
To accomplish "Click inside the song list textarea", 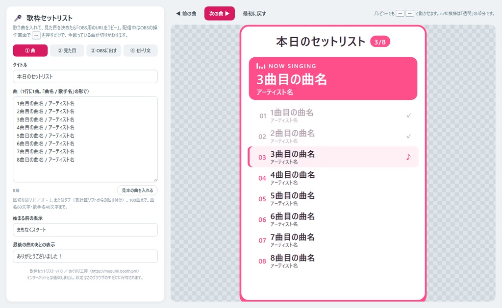I will coord(85,139).
